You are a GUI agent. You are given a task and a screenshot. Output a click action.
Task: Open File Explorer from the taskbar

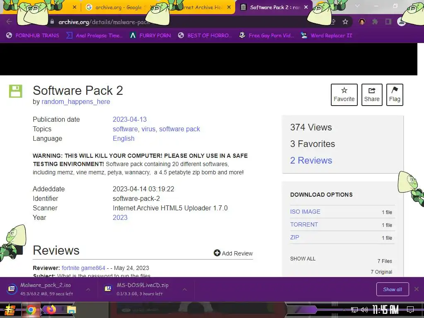pos(71,310)
